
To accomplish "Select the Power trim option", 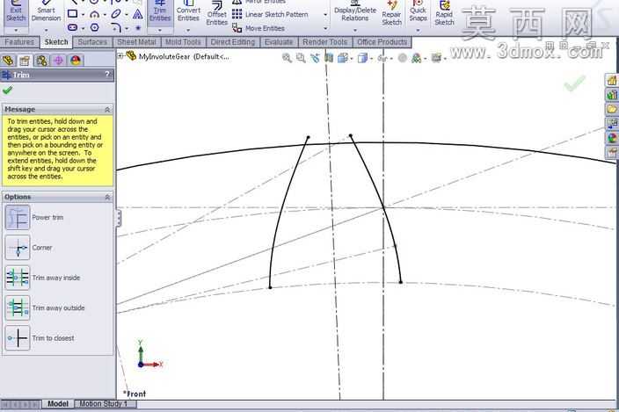I will tap(18, 217).
